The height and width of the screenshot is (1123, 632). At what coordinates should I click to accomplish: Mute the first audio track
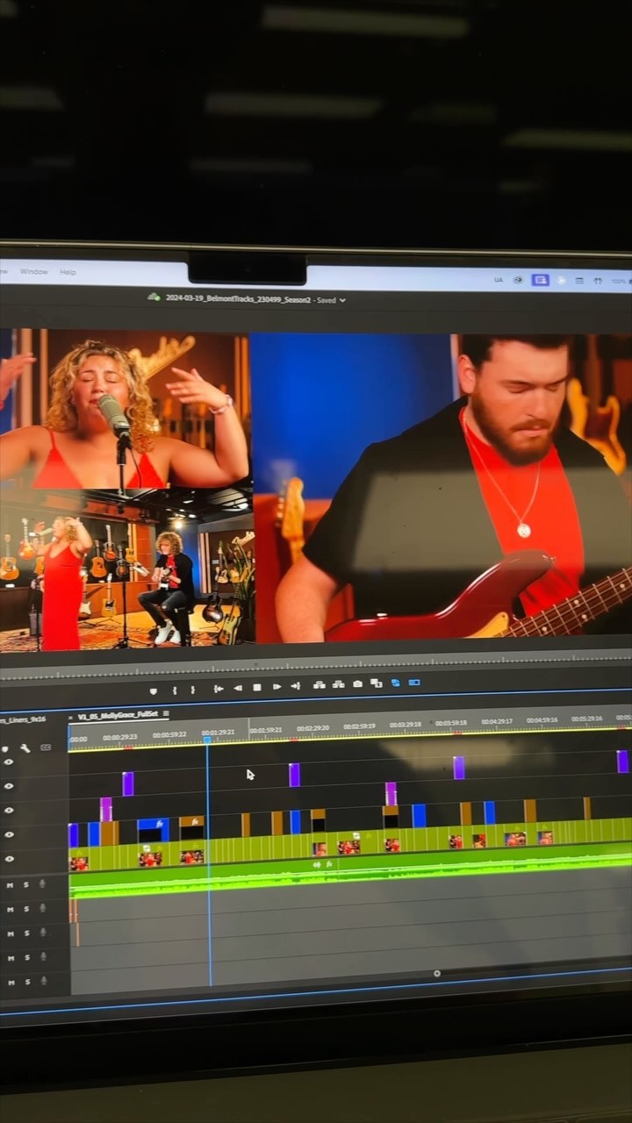10,885
